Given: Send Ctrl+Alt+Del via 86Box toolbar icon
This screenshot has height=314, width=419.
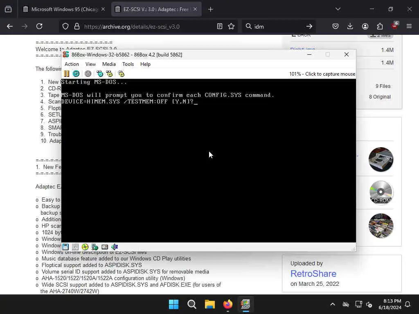Looking at the screenshot, I should [100, 74].
